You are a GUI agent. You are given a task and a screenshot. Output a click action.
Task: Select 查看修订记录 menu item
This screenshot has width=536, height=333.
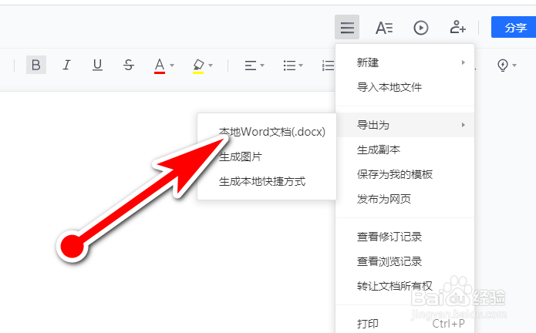point(405,237)
